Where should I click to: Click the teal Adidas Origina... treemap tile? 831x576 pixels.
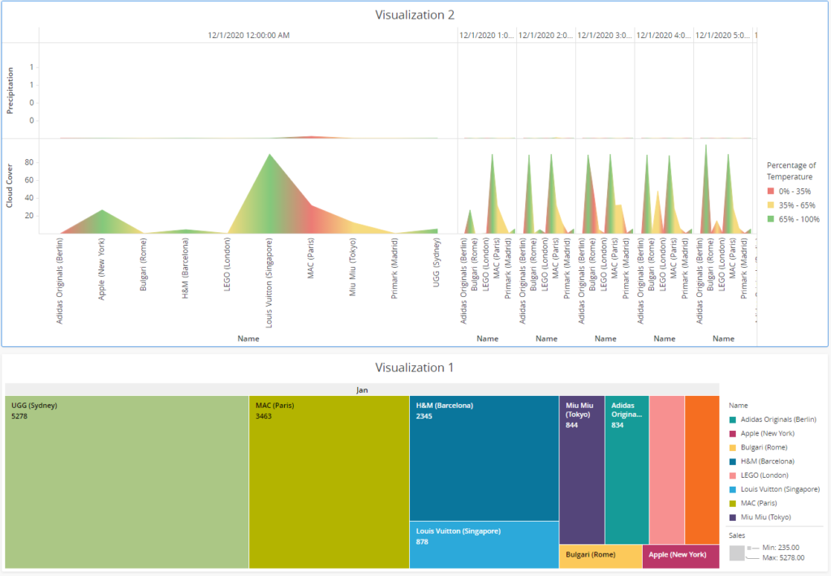click(x=627, y=470)
